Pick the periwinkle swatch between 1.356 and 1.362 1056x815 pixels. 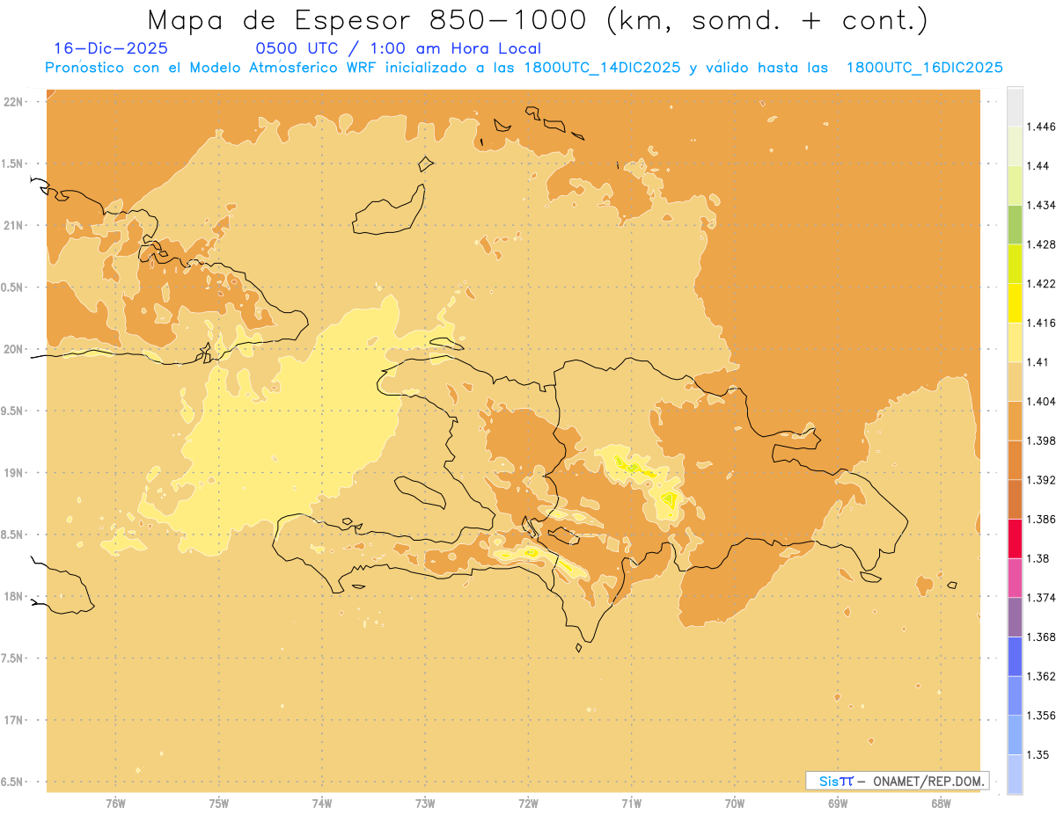(x=1015, y=695)
